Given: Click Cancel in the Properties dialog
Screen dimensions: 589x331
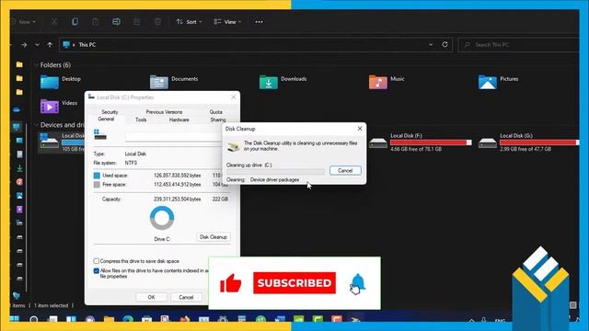Looking at the screenshot, I should coord(186,297).
